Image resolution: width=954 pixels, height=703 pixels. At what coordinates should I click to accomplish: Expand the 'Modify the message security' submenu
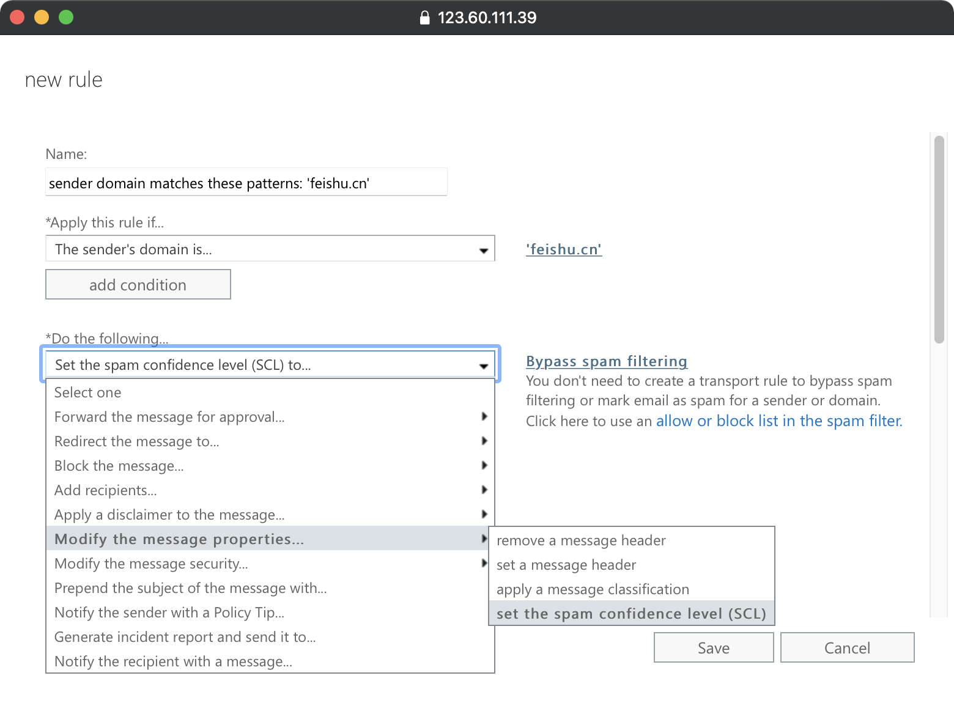coord(484,563)
